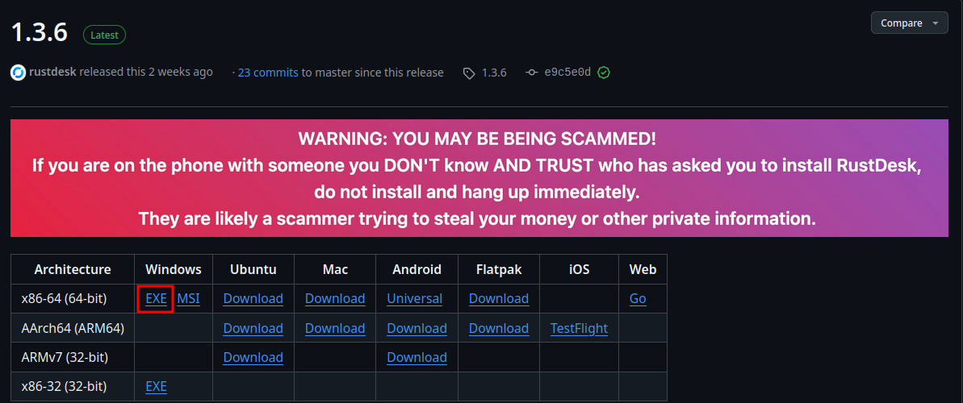The height and width of the screenshot is (403, 963).
Task: Open the rustdesk author link
Action: (x=52, y=73)
